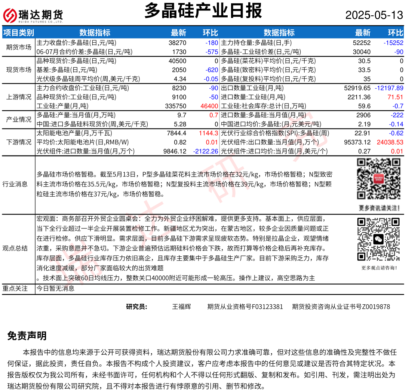Click the 观点总结 row label
The width and height of the screenshot is (406, 391).
pyautogui.click(x=15, y=248)
